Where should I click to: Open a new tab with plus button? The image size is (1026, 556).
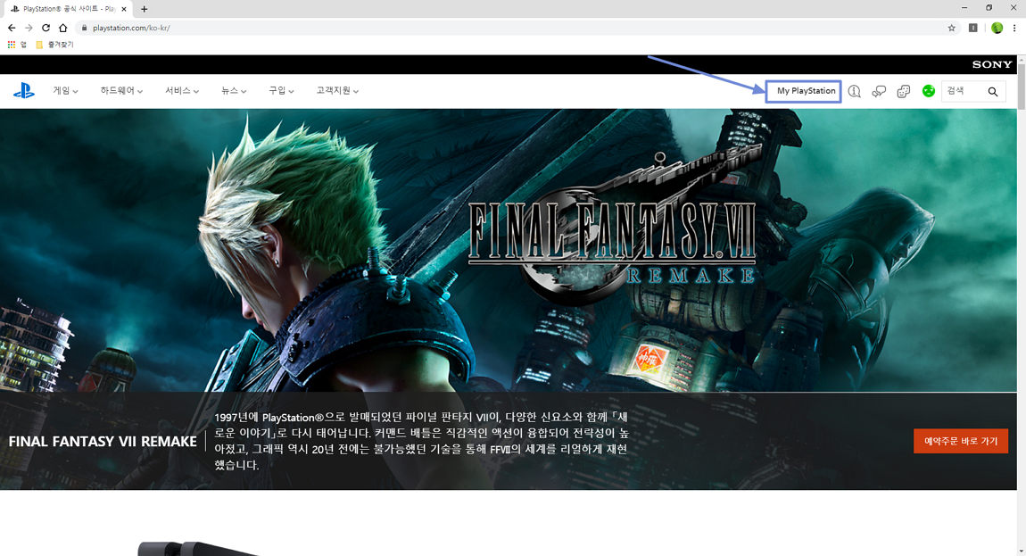point(144,9)
